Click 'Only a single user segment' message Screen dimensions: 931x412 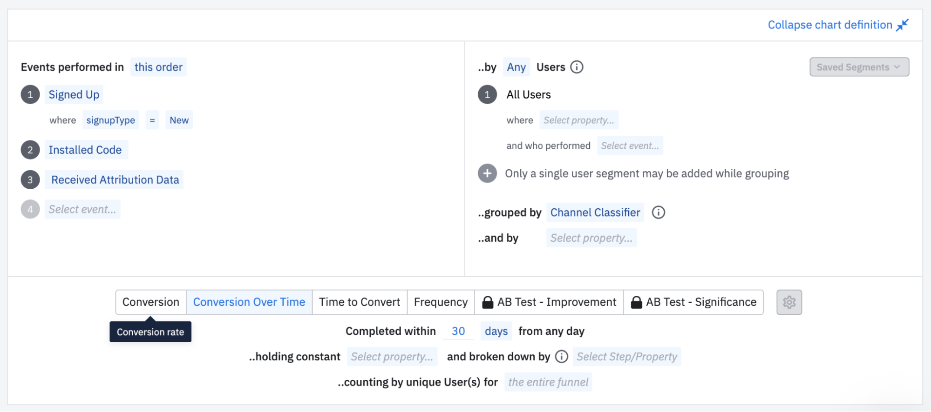[647, 173]
